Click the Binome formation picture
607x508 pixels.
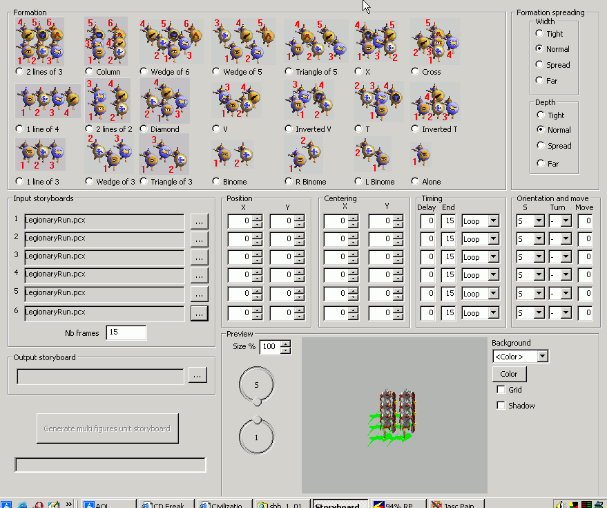click(x=233, y=155)
